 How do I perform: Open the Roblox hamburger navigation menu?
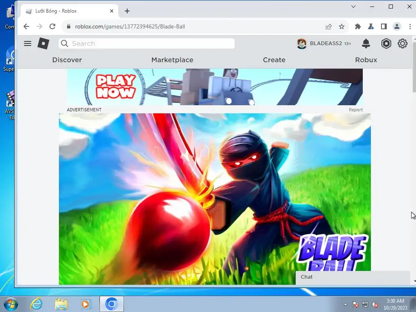(28, 43)
